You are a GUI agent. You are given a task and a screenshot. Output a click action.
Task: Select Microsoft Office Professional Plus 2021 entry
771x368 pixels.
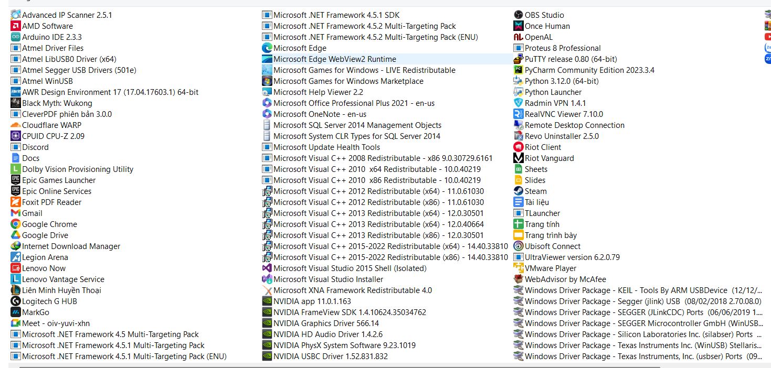tap(354, 103)
